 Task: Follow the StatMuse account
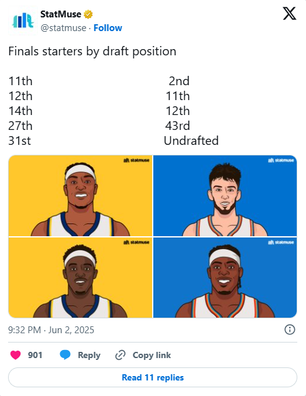(108, 28)
